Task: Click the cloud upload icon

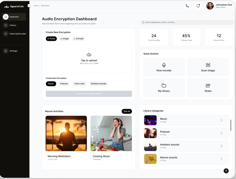Action: tap(89, 55)
